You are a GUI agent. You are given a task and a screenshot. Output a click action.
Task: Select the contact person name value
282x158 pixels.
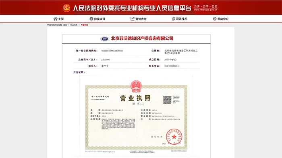[x=105, y=66]
